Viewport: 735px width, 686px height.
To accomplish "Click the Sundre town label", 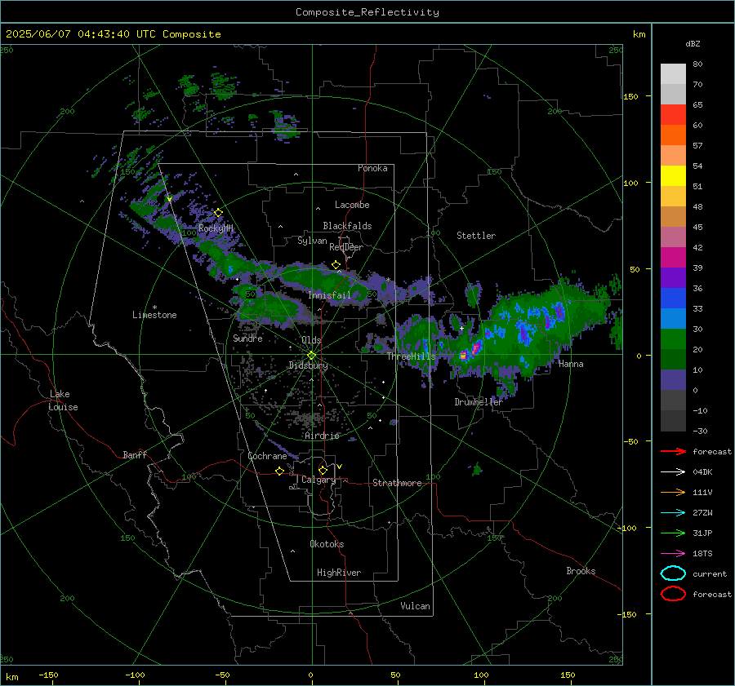I will [x=247, y=338].
